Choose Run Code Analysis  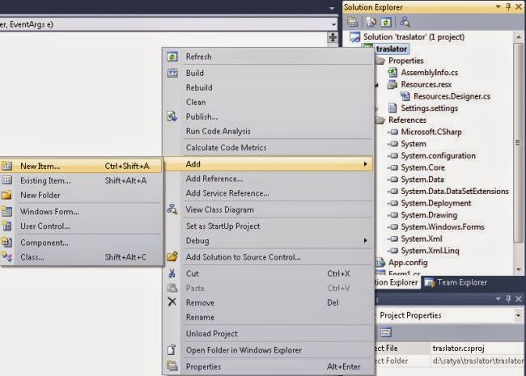(218, 131)
